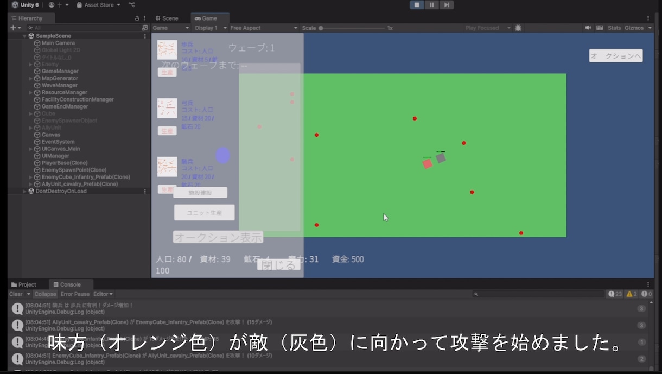Expand the UICanvas_Main object

[31, 149]
